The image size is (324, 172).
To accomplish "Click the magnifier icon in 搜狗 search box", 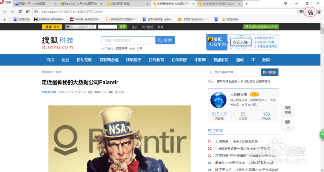I will point(211,72).
